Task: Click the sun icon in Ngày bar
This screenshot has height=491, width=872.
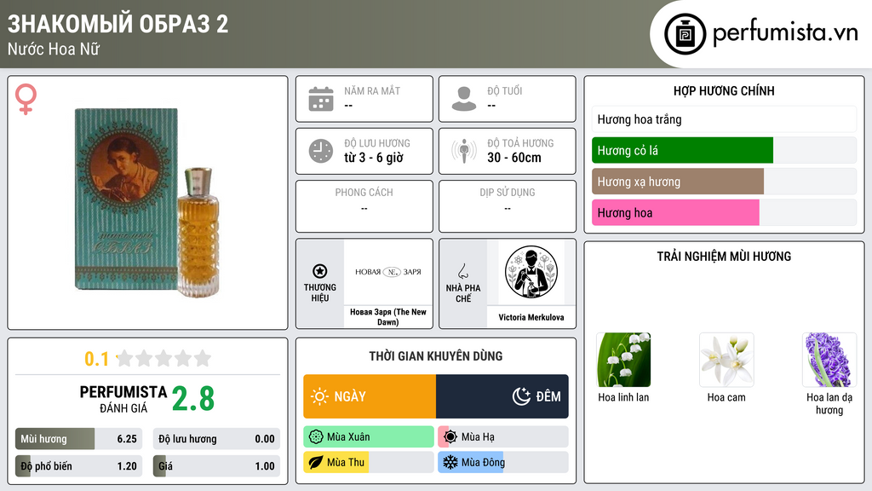Action: (x=319, y=396)
